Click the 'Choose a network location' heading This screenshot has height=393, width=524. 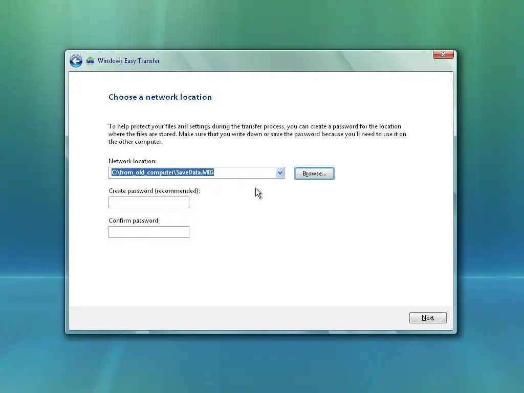pyautogui.click(x=160, y=97)
